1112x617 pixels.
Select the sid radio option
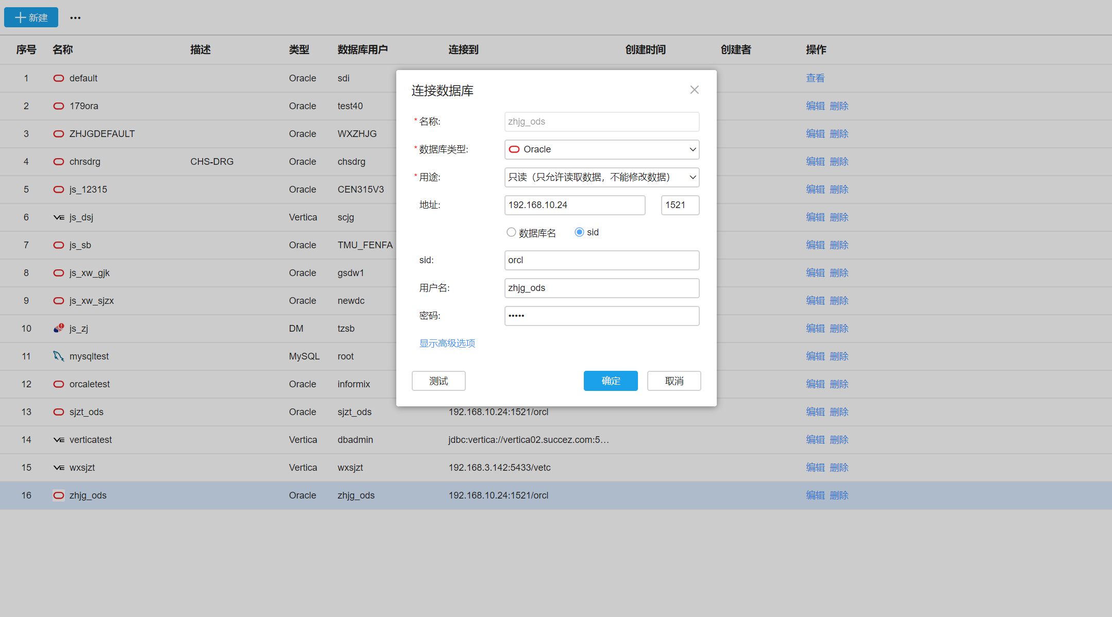[579, 232]
